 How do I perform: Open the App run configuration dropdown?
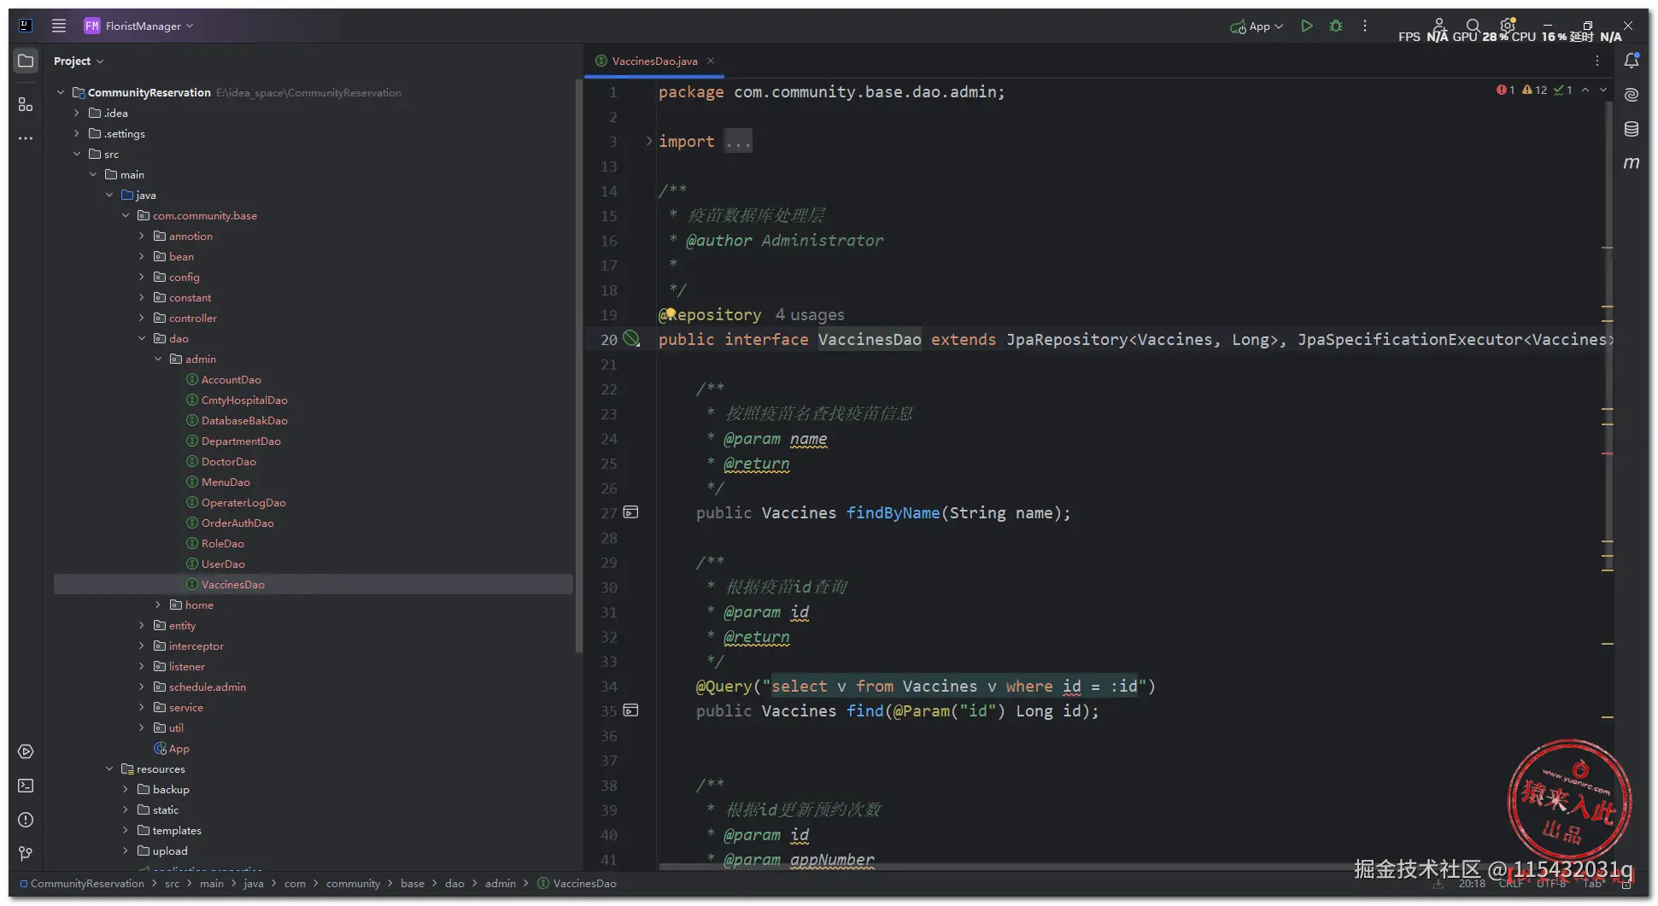(x=1257, y=26)
